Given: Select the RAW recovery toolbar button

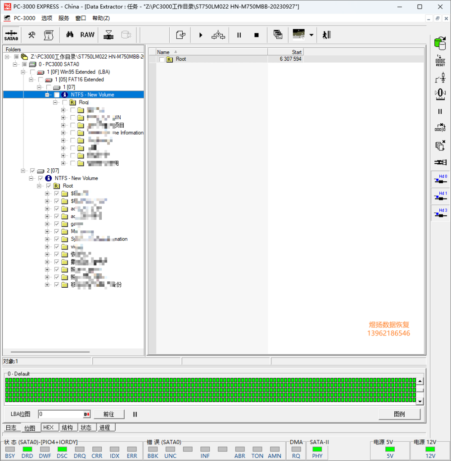Looking at the screenshot, I should pos(87,35).
